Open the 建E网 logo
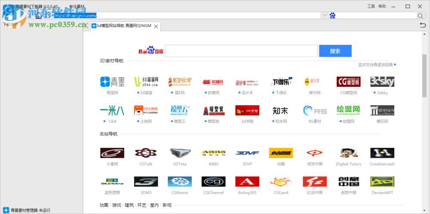The height and width of the screenshot is (214, 430). 180,82
